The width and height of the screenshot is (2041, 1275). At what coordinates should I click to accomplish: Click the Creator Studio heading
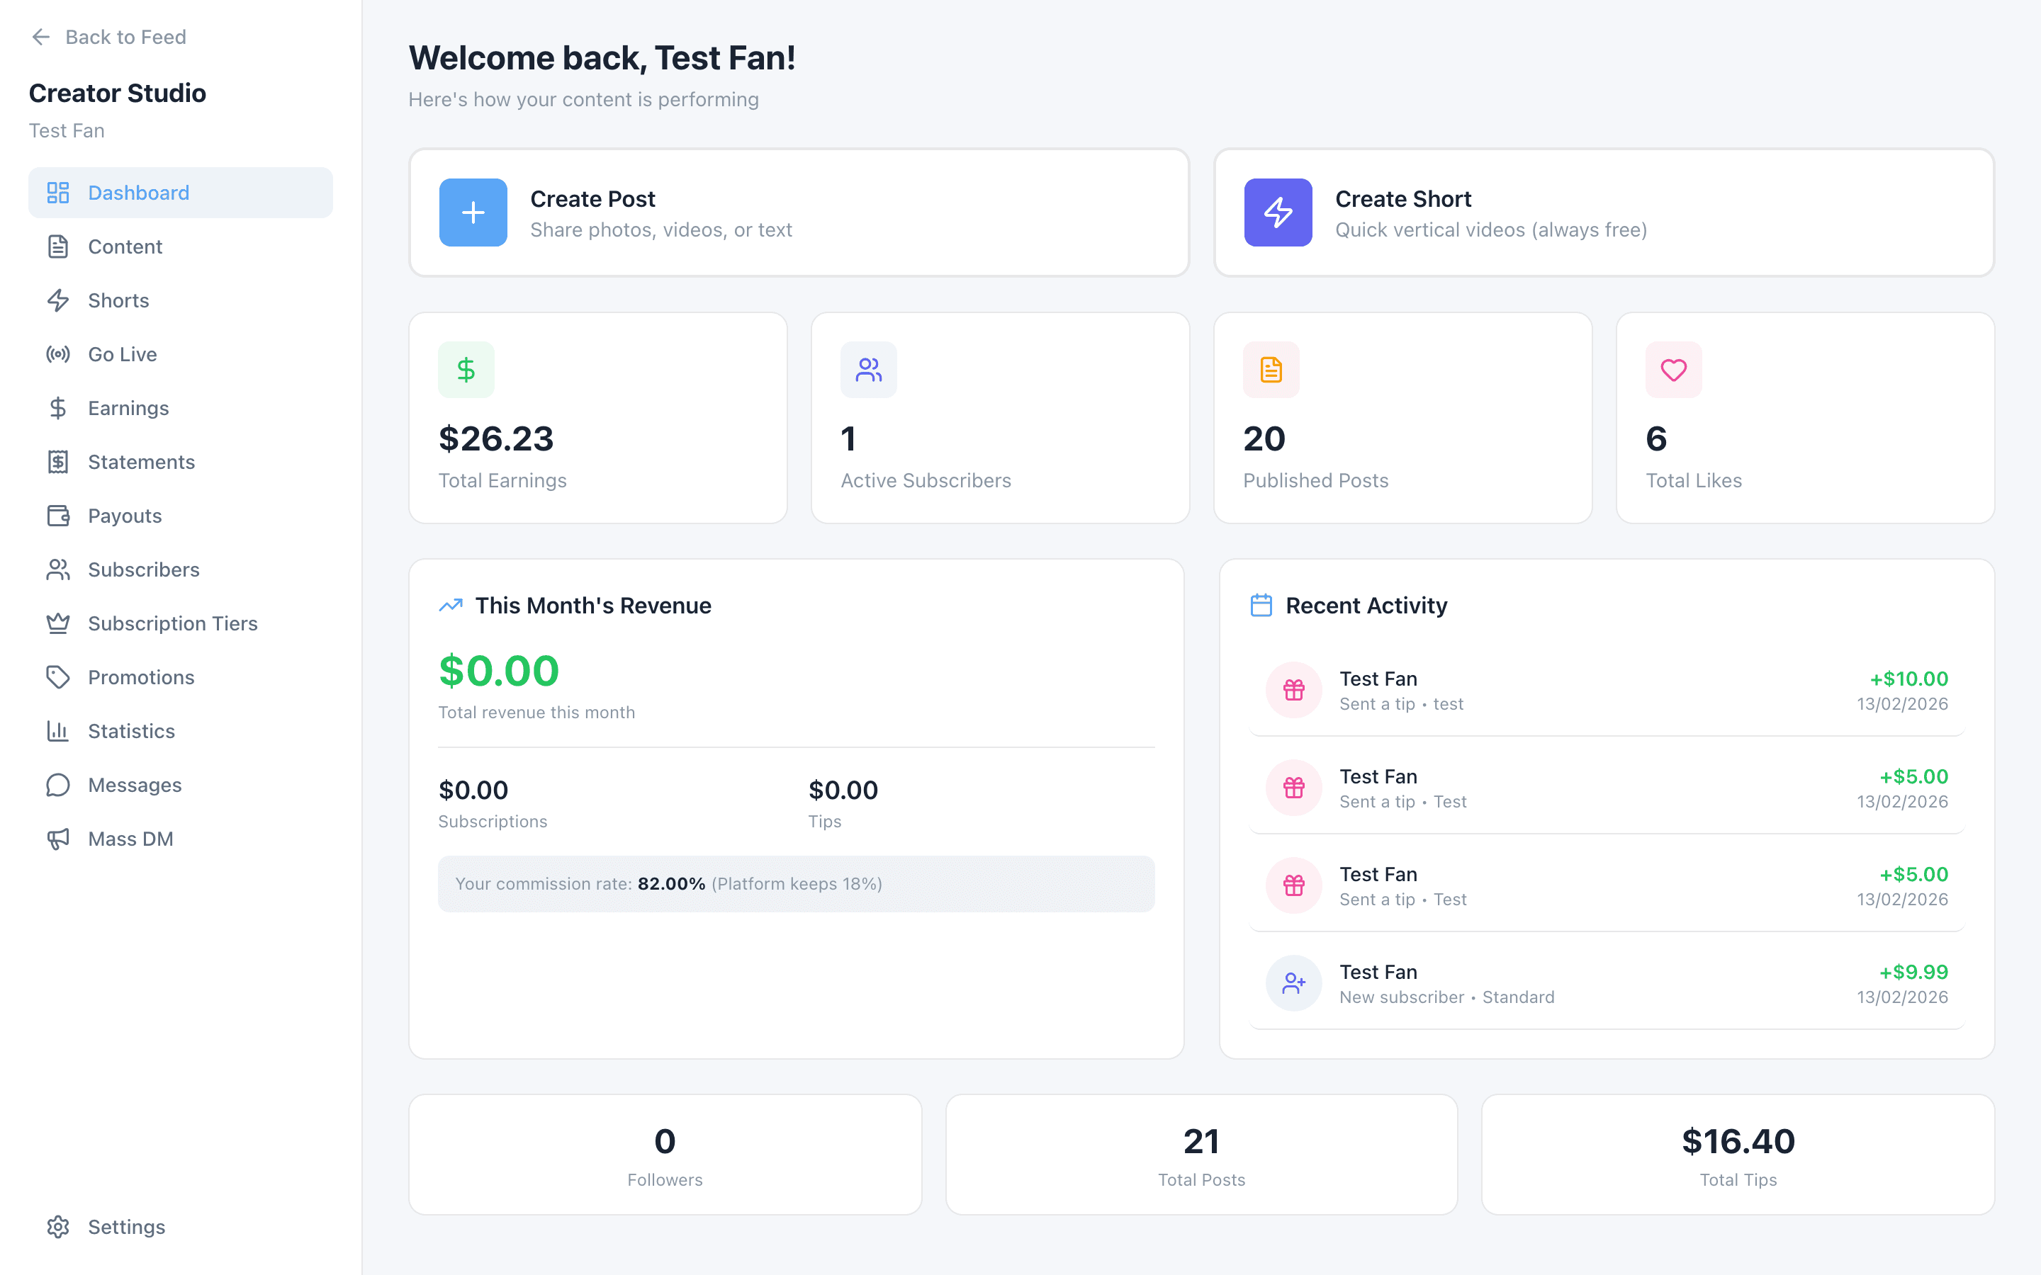point(117,93)
